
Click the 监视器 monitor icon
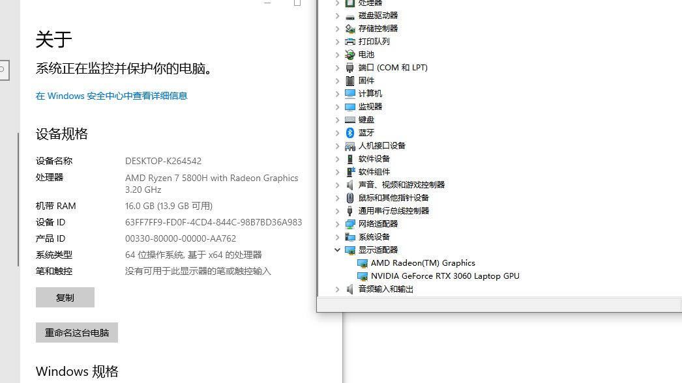click(349, 107)
